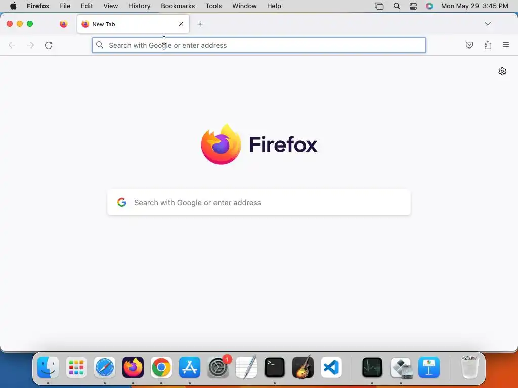
Task: Open Visual Studio Code from the Dock
Action: 331,367
